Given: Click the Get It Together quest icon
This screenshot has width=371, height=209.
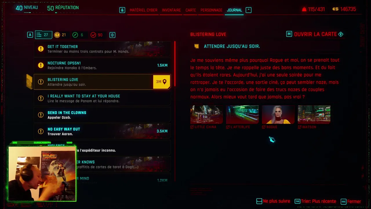Looking at the screenshot, I should click(41, 49).
